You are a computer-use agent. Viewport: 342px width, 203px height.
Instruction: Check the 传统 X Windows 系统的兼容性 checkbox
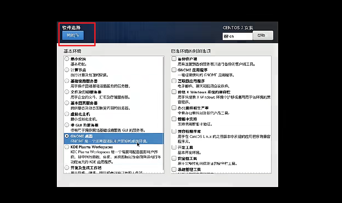[x=174, y=92]
